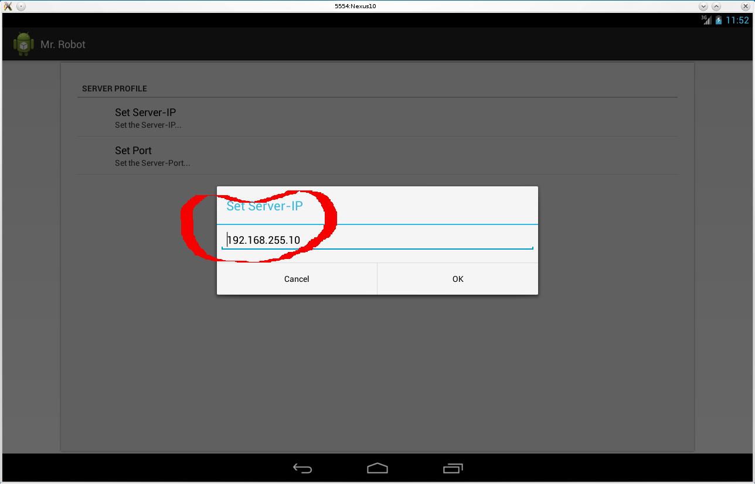The width and height of the screenshot is (755, 484).
Task: Click the X11 logo icon in title bar
Action: 8,6
